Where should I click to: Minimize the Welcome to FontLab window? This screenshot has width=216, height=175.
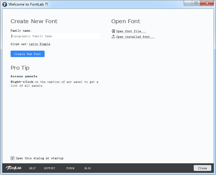tap(188, 3)
